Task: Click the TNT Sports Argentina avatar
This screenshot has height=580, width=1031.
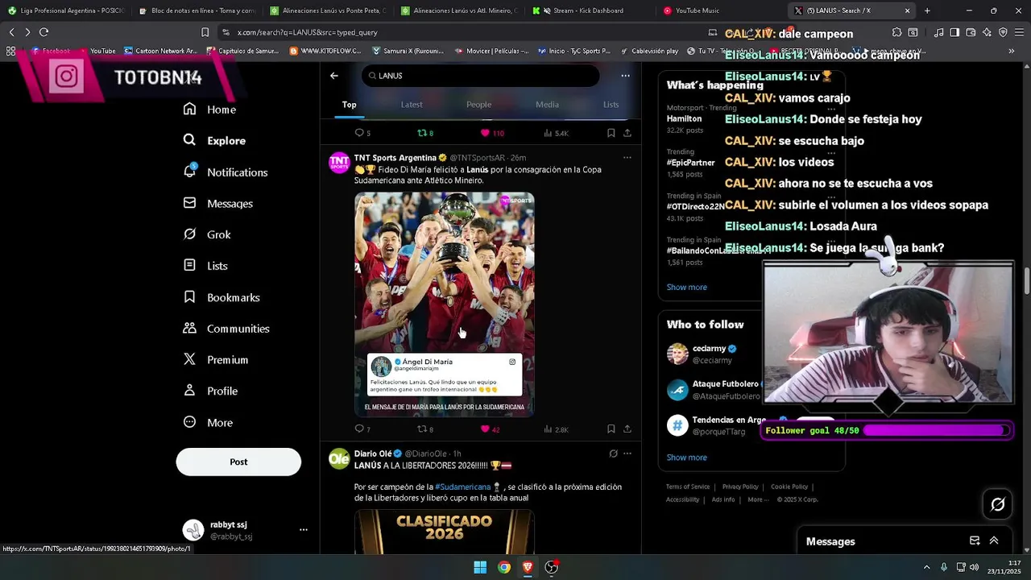Action: tap(339, 163)
